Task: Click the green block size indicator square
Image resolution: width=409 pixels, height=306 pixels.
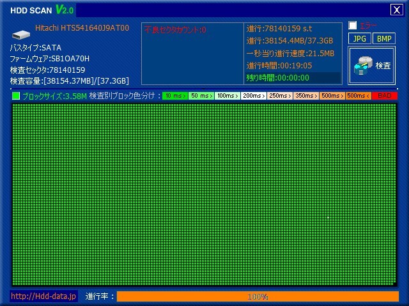Action: click(16, 96)
